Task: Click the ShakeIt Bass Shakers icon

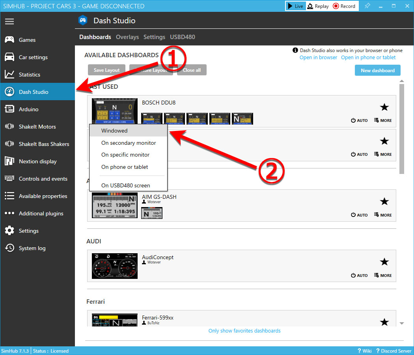Action: 9,144
